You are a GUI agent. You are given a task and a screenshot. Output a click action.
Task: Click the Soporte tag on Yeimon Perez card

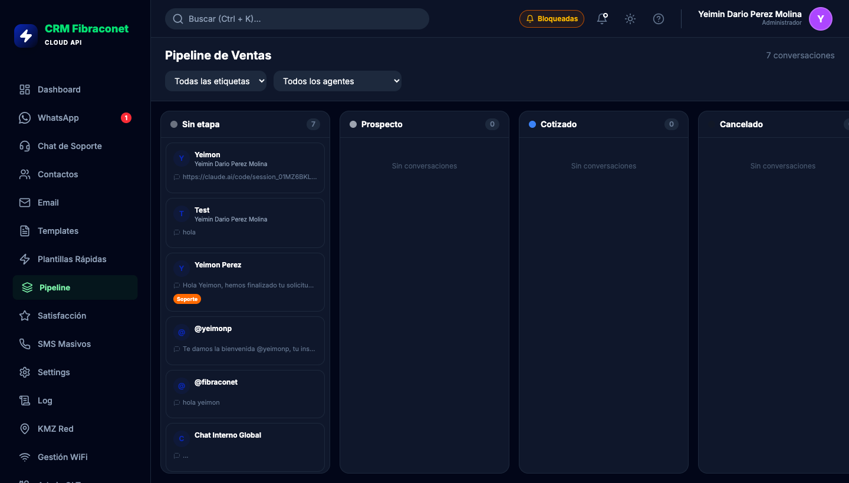pos(187,299)
